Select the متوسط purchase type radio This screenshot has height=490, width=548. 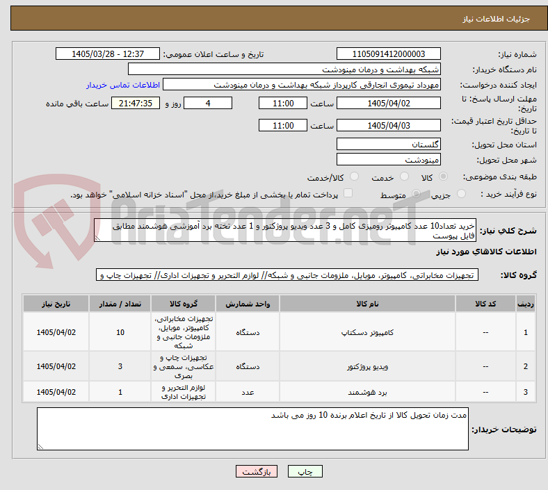(416, 194)
